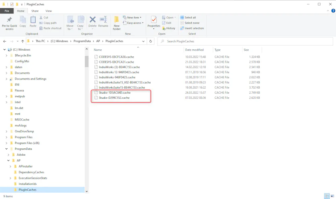Select DependencyCaches folder in tree
The image size is (336, 199).
pos(31,172)
